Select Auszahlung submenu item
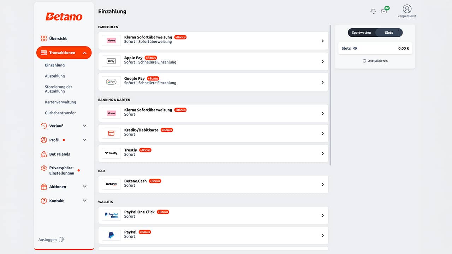 55,76
